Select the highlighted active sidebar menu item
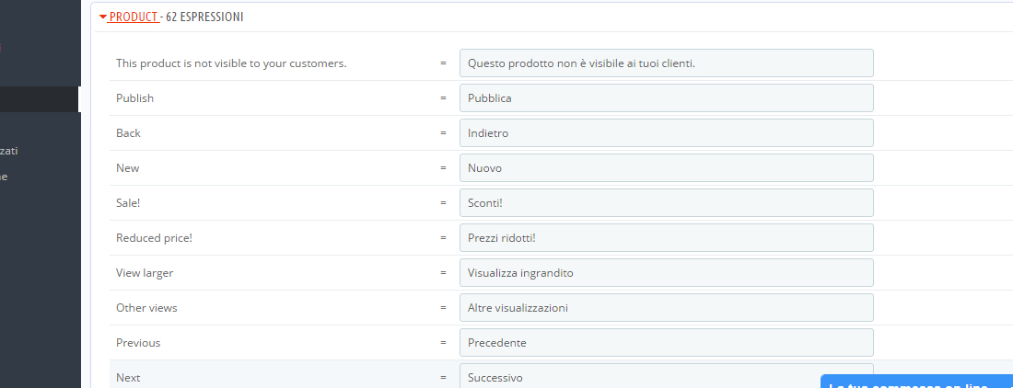This screenshot has height=388, width=1013. point(40,99)
